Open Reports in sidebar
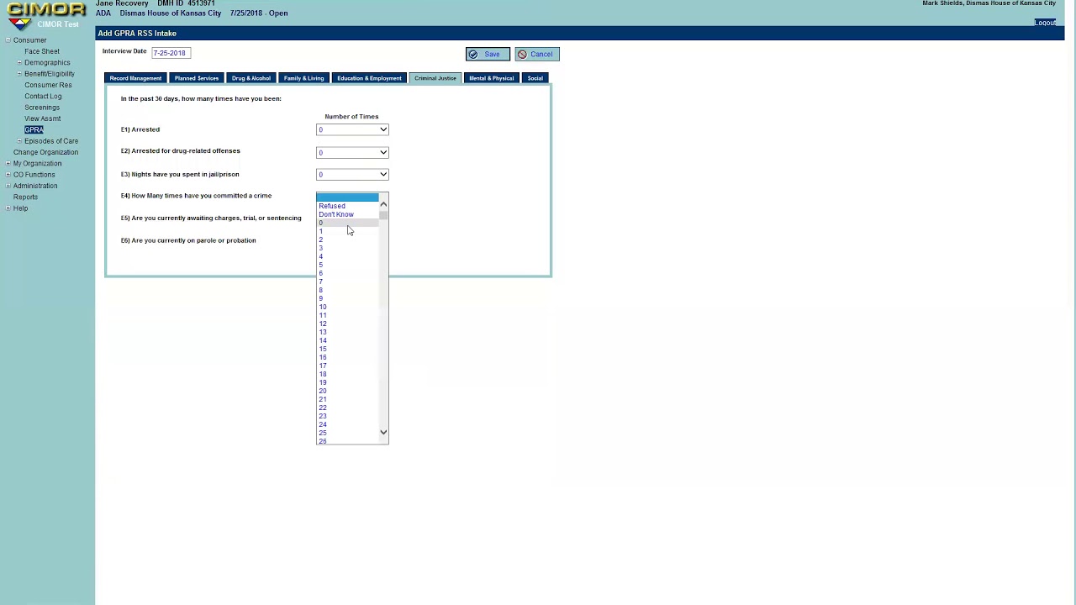Image resolution: width=1076 pixels, height=605 pixels. pyautogui.click(x=25, y=197)
